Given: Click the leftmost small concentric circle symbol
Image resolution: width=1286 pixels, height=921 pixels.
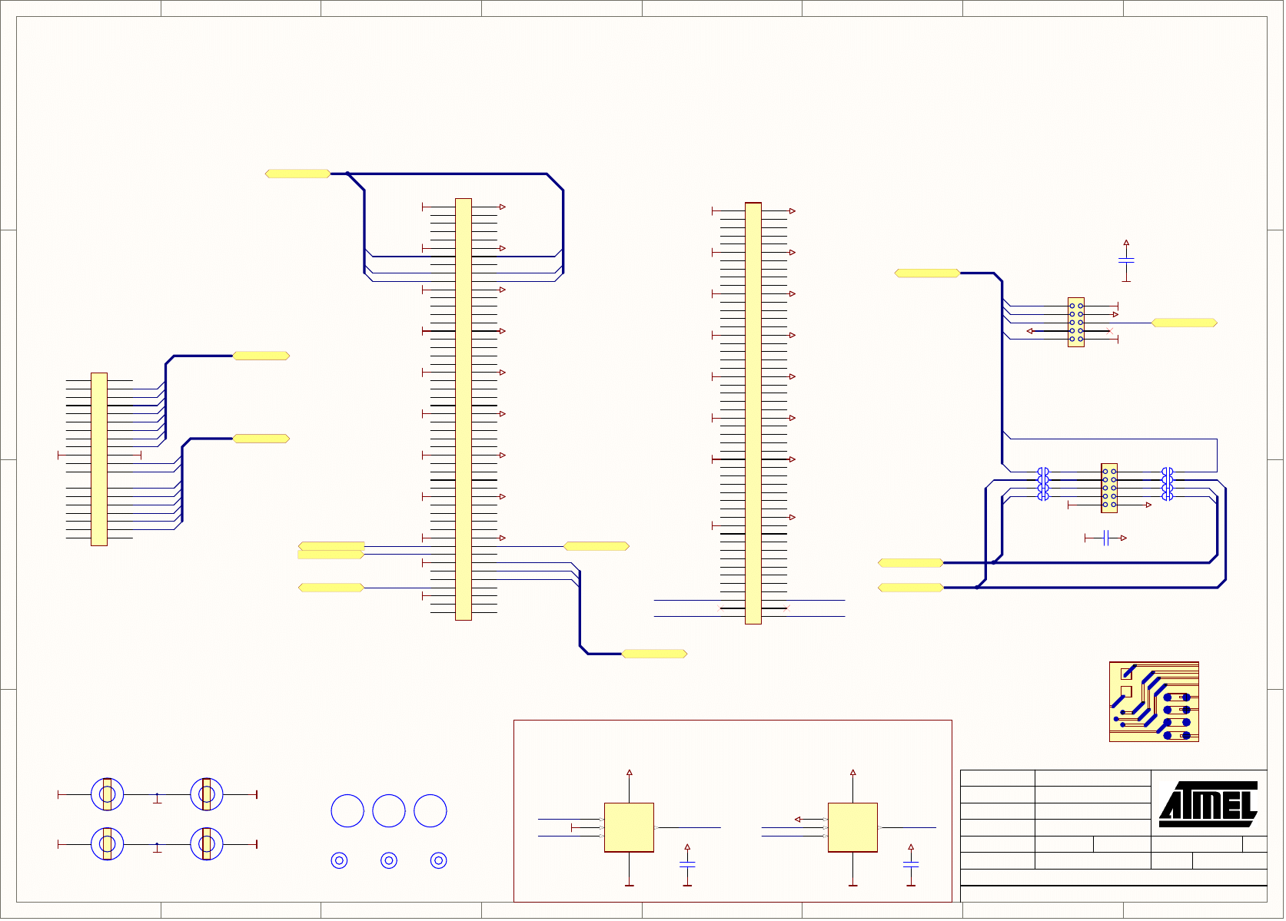Looking at the screenshot, I should [x=339, y=860].
